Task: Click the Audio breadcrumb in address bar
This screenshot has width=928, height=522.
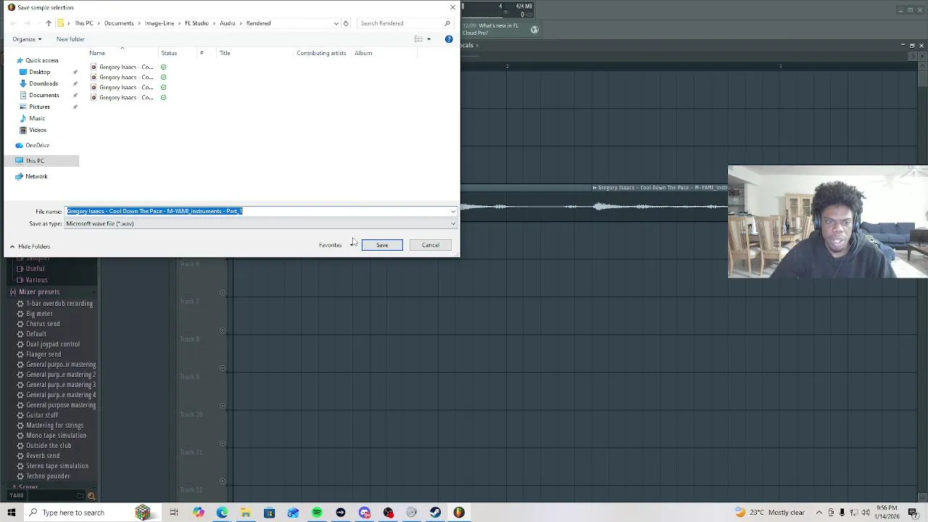Action: [228, 23]
